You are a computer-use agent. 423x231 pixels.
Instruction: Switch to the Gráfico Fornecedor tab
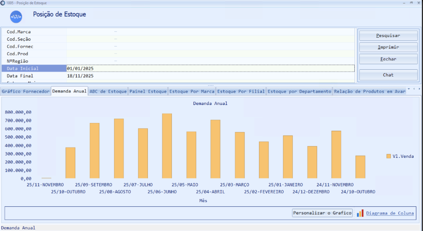point(26,92)
